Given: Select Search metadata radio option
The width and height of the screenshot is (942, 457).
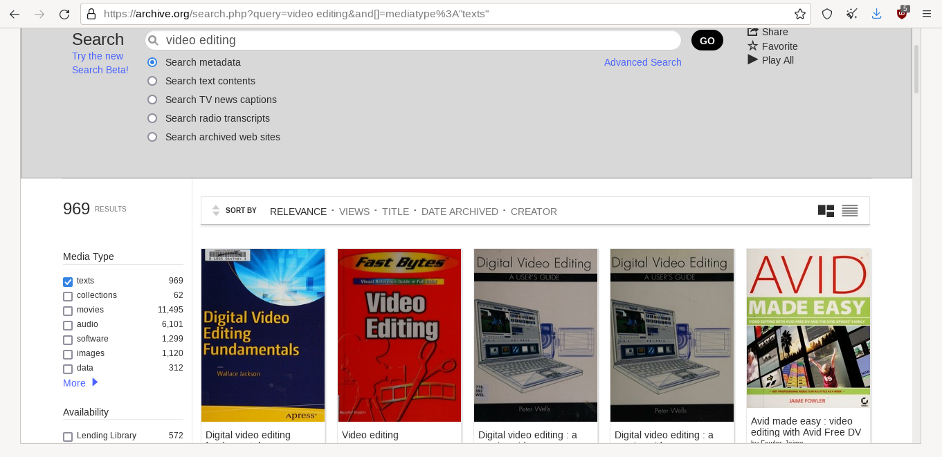Looking at the screenshot, I should pos(152,62).
